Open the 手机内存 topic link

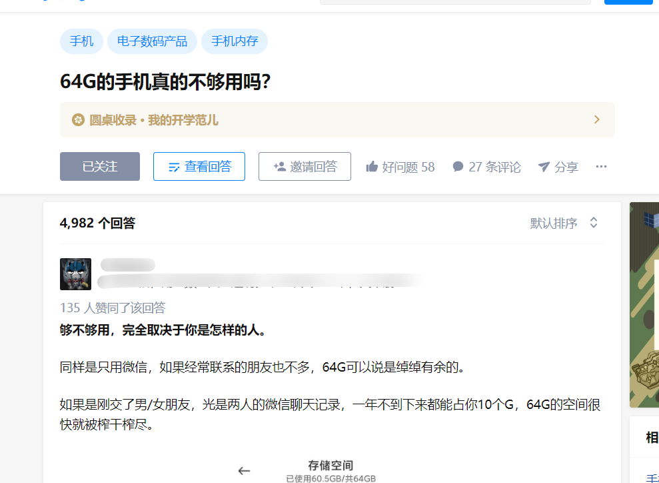(x=234, y=41)
